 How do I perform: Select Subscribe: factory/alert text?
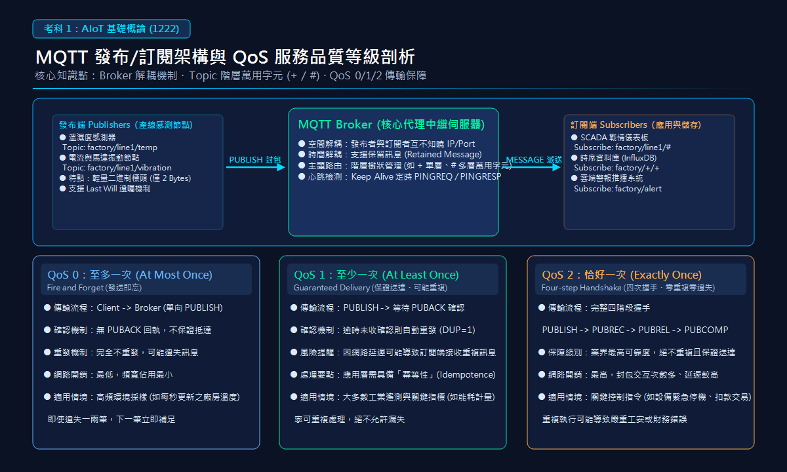click(618, 189)
